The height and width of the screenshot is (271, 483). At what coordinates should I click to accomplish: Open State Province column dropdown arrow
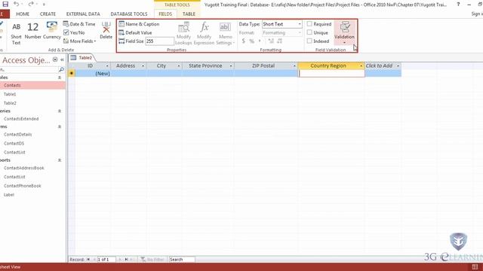coord(231,65)
